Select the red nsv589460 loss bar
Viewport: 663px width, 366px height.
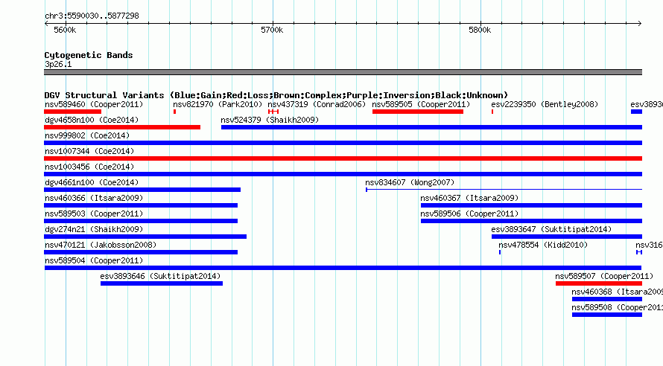click(73, 112)
